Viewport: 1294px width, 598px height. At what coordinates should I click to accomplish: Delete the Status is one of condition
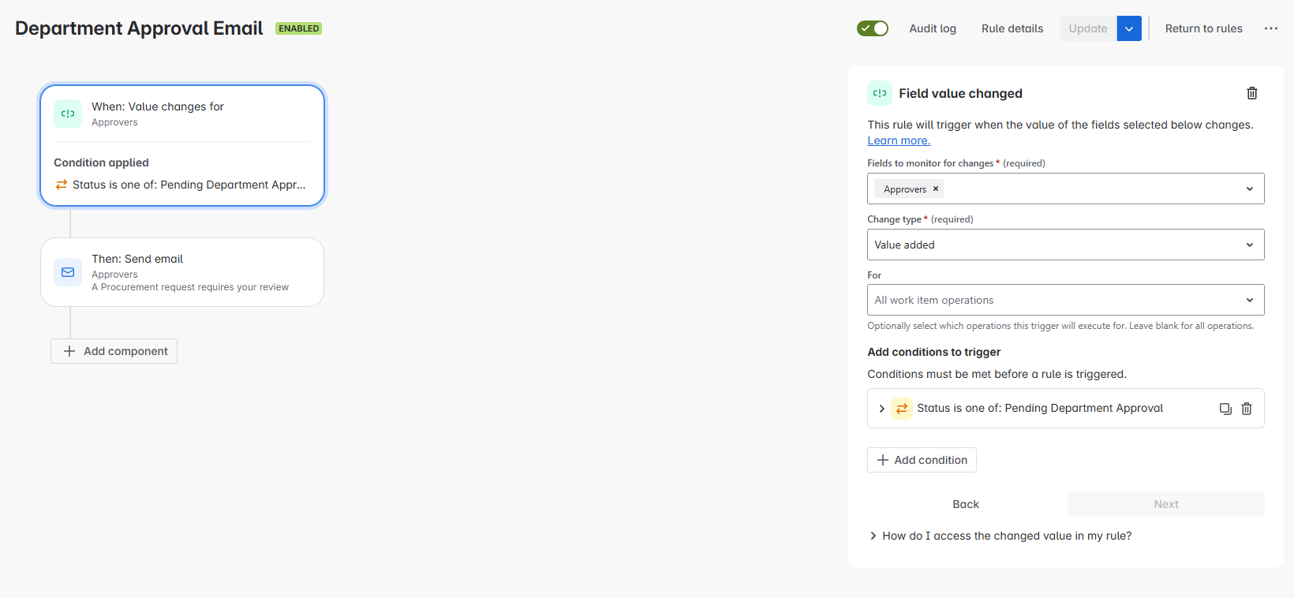1247,408
